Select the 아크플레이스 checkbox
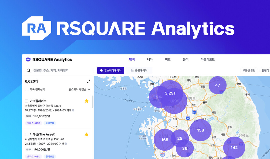This screenshot has width=270, height=159. click(x=27, y=101)
